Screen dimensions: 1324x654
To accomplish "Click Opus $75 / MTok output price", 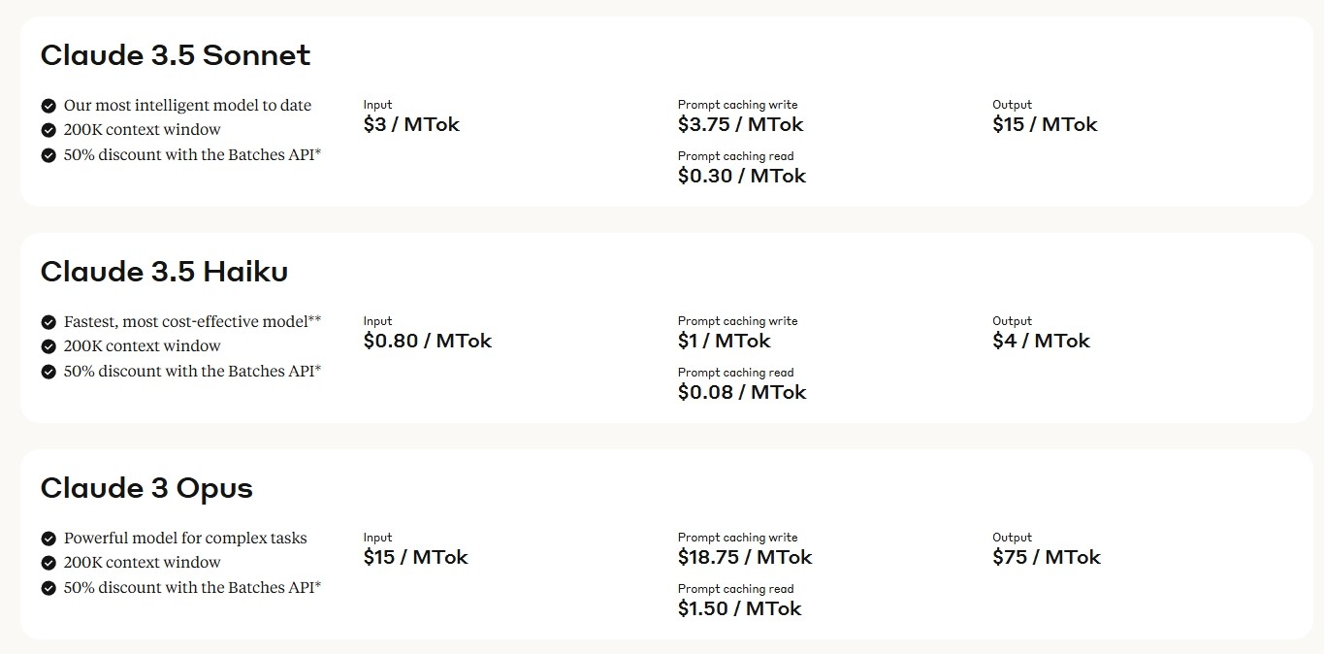I will point(1047,557).
